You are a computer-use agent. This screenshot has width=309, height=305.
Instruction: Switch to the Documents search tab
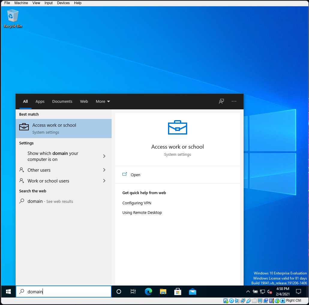(62, 102)
